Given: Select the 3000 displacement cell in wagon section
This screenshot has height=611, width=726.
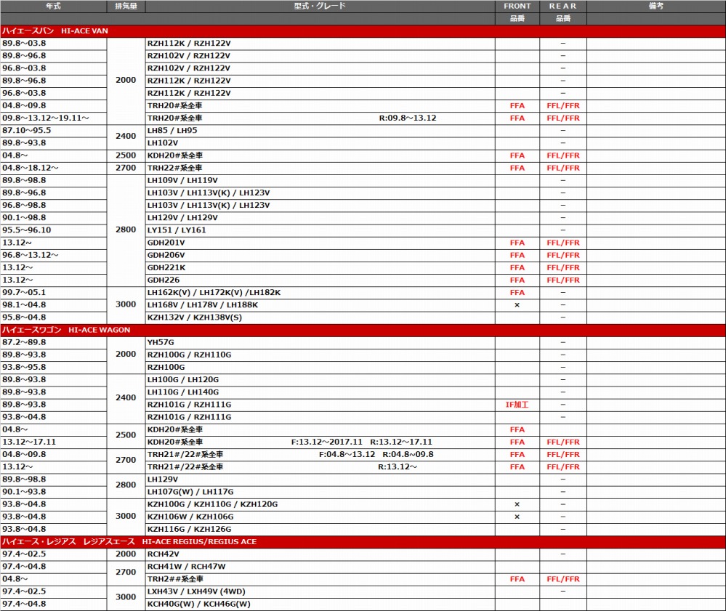Looking at the screenshot, I should click(126, 517).
